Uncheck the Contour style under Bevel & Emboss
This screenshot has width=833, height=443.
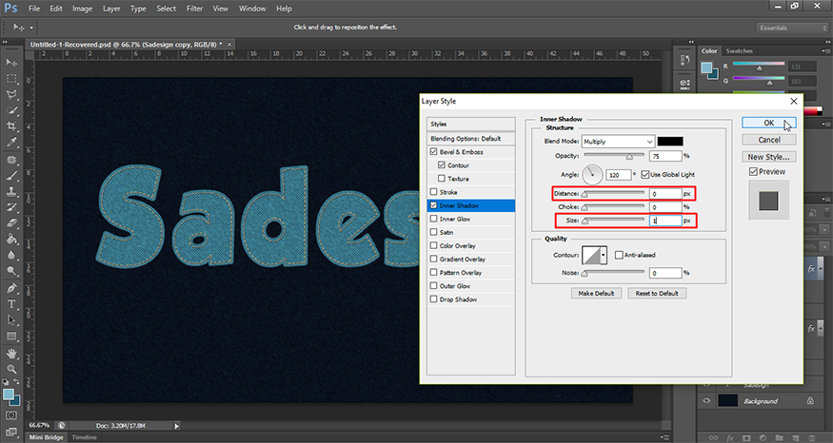click(442, 165)
